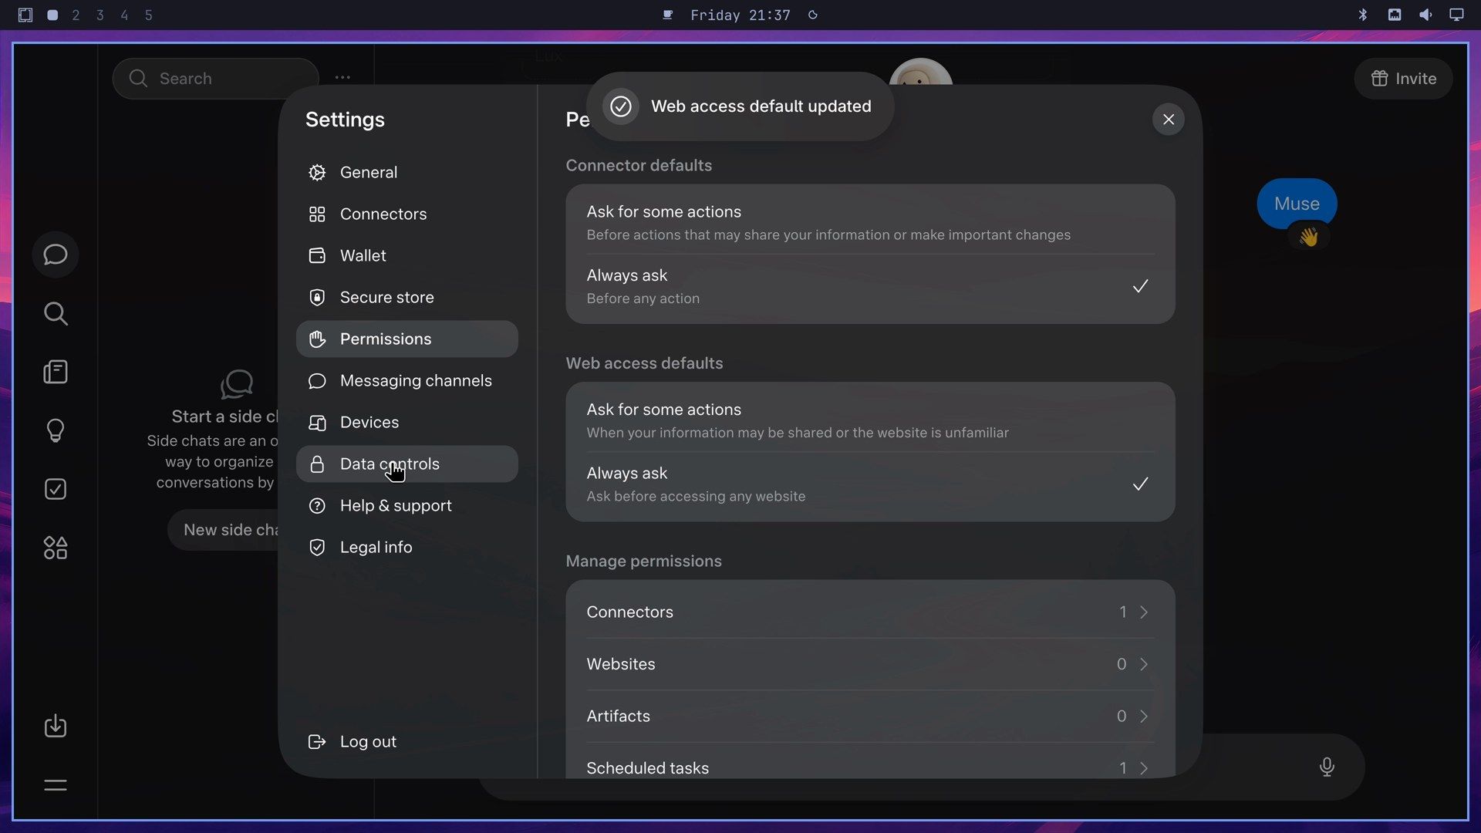The image size is (1481, 833).
Task: Open Devices settings section
Action: 407,422
